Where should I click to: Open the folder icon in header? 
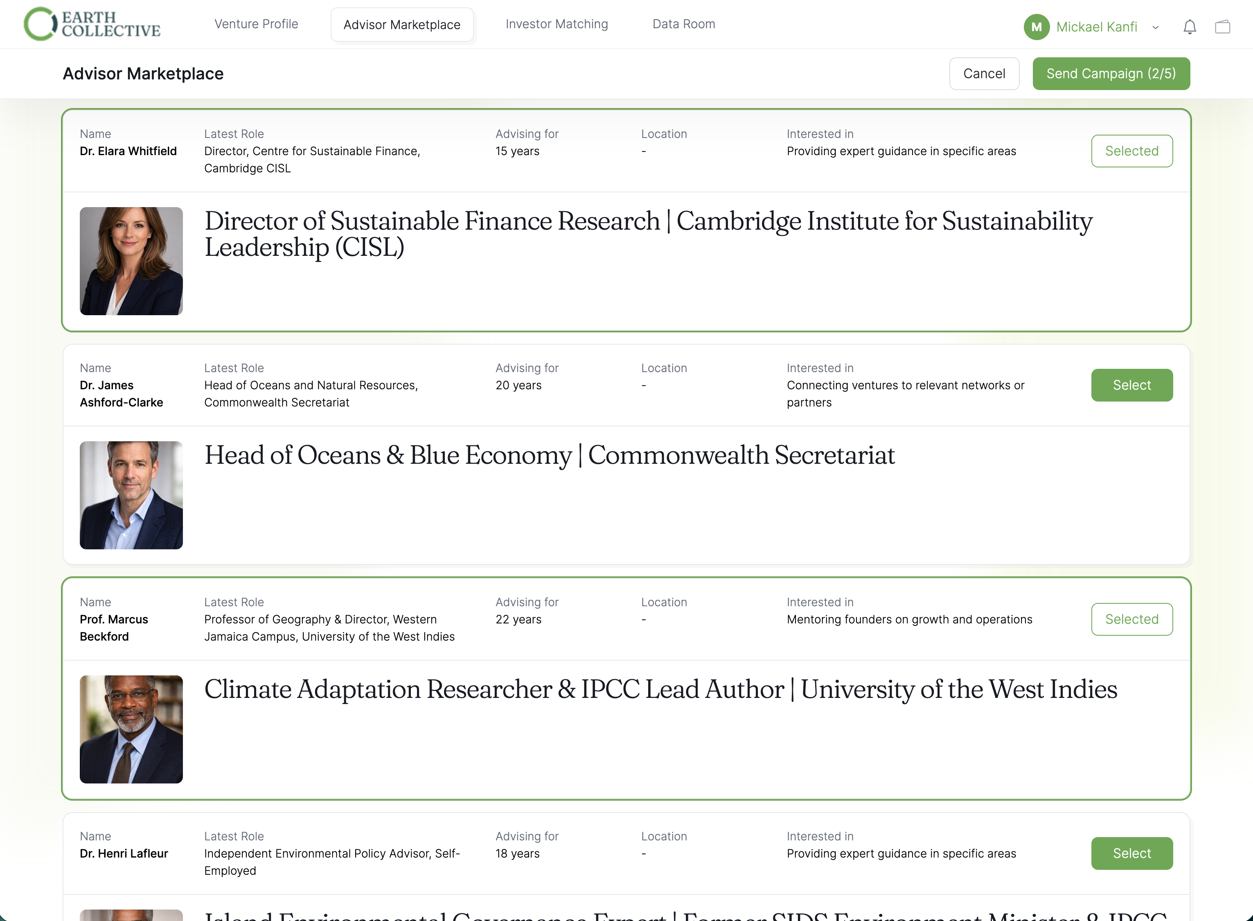[1222, 27]
